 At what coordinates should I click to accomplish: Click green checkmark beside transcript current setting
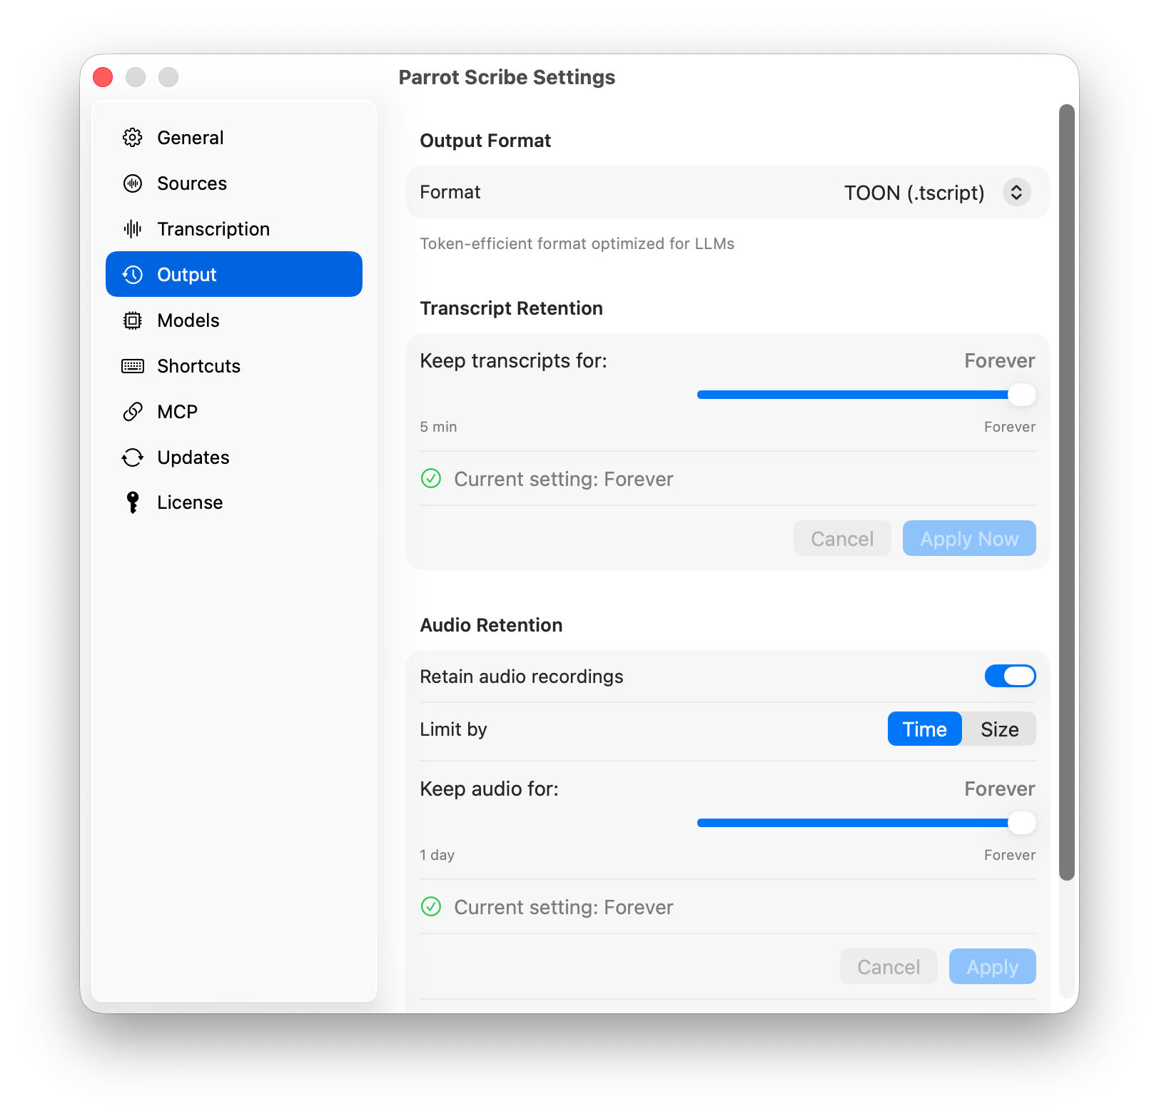[x=431, y=478]
